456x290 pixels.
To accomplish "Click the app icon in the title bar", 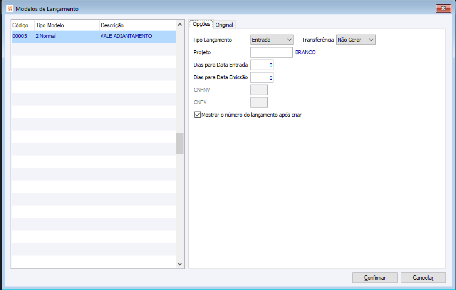I will point(10,9).
